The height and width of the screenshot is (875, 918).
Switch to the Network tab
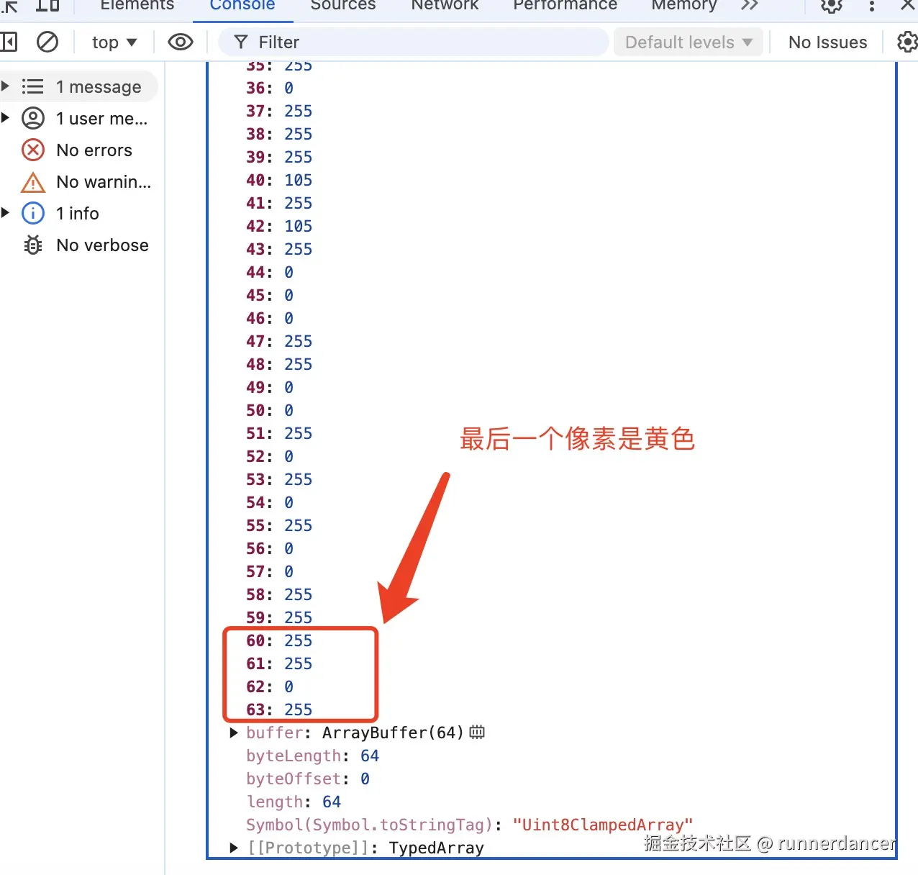(x=445, y=6)
